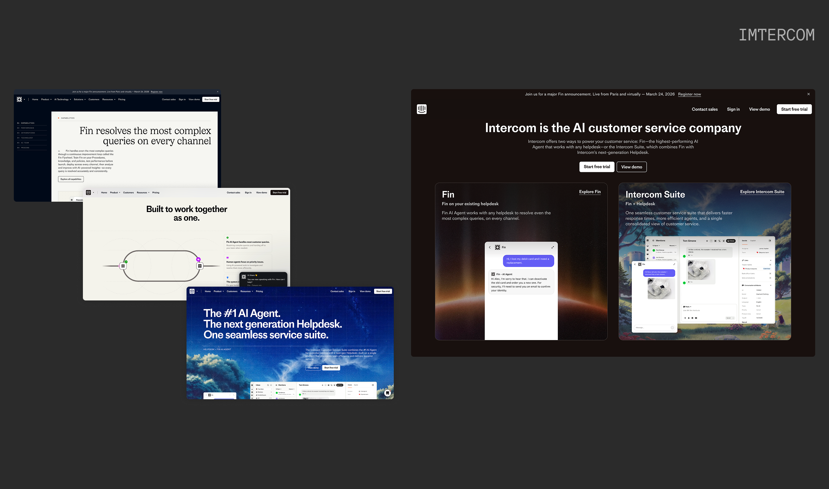
Task: Click the lightning shortcuts icon in the reply composer
Action: pos(685,318)
